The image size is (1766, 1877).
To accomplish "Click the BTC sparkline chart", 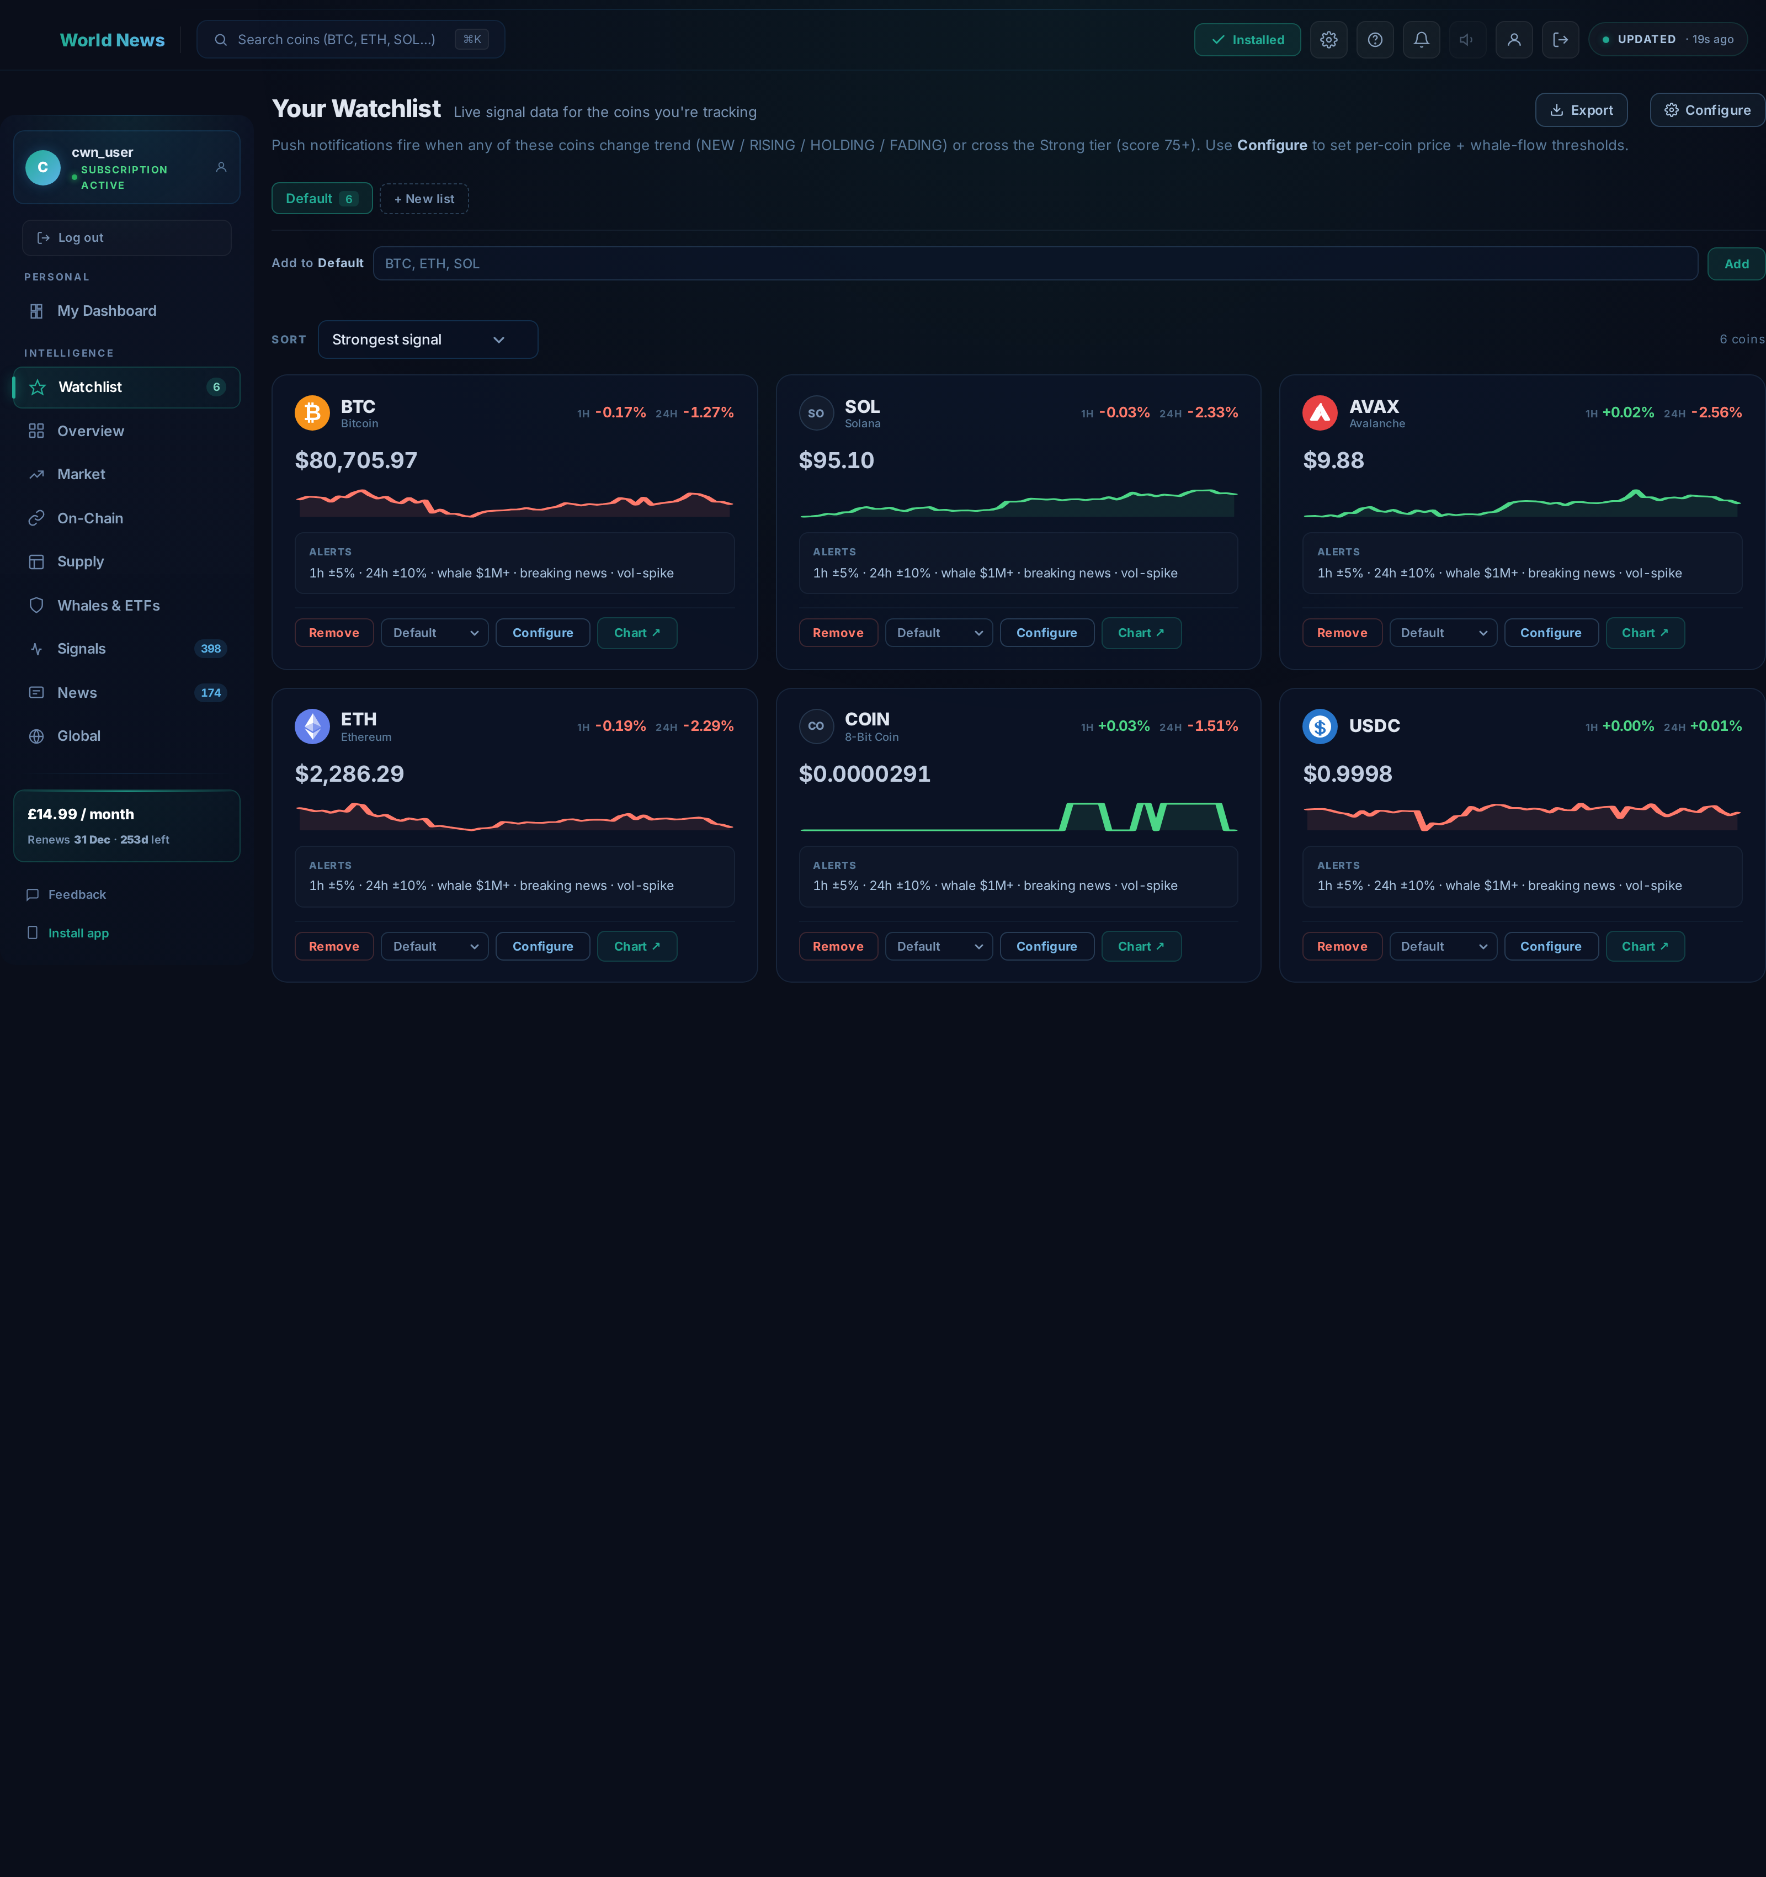I will pyautogui.click(x=514, y=503).
